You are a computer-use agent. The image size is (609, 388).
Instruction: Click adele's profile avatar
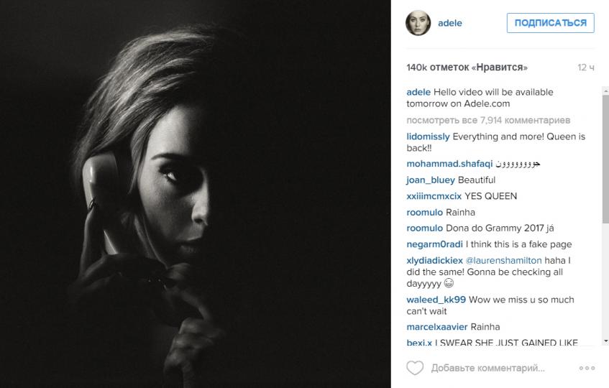tap(418, 23)
